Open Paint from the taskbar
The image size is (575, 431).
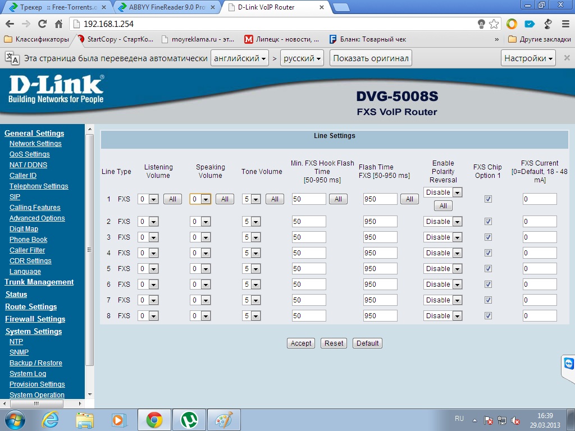click(x=223, y=420)
